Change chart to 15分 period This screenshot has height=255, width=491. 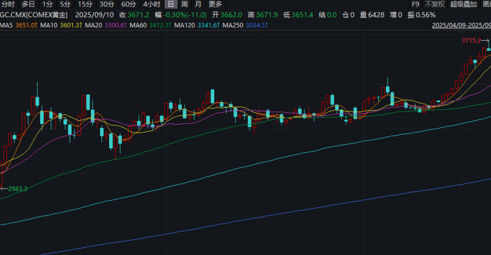click(85, 4)
